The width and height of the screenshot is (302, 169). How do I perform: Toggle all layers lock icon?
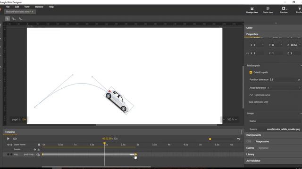(x=11, y=145)
